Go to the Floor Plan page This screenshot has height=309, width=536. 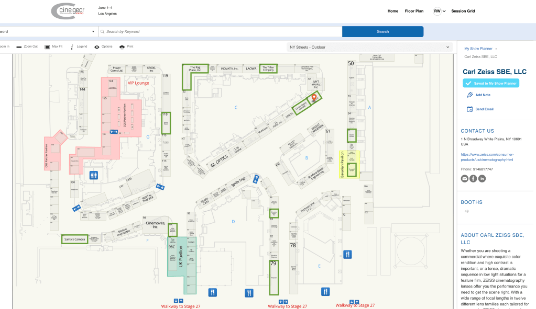(414, 11)
